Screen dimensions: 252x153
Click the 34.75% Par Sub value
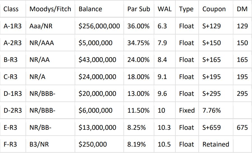tap(138, 43)
